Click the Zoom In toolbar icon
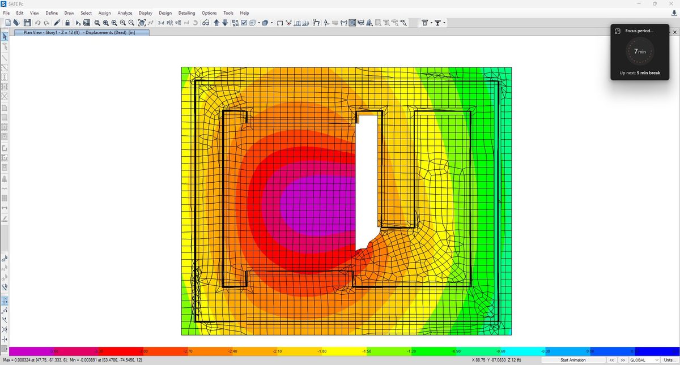 click(x=122, y=23)
